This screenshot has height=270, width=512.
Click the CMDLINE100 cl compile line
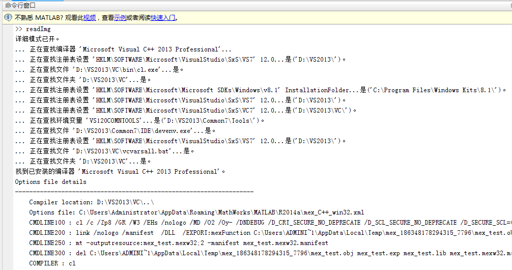point(270,223)
